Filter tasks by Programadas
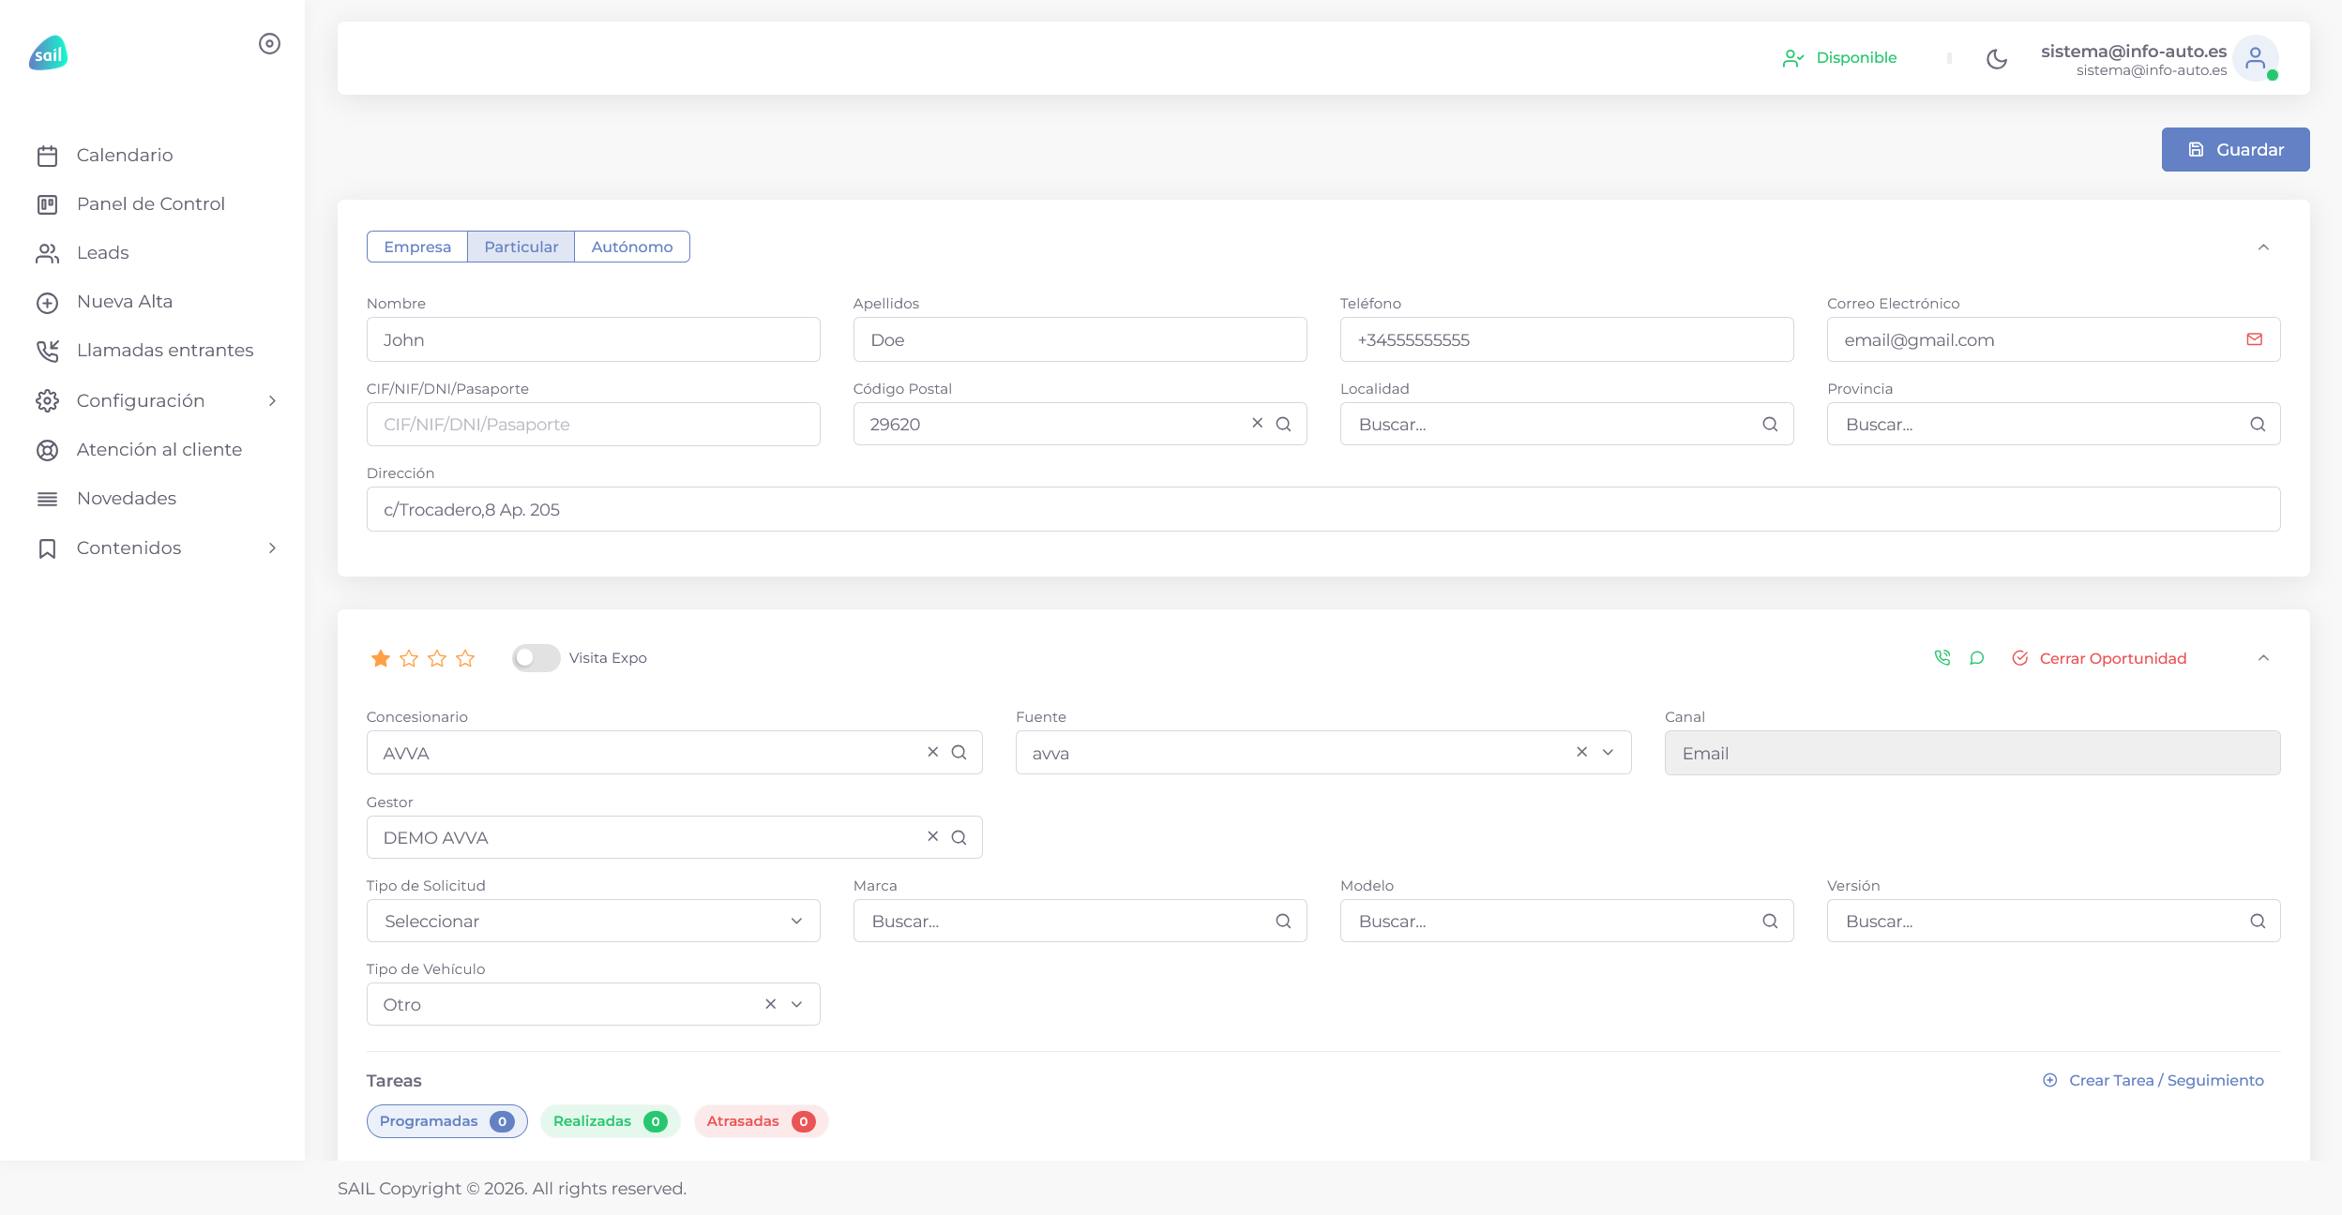This screenshot has height=1215, width=2342. pyautogui.click(x=446, y=1121)
